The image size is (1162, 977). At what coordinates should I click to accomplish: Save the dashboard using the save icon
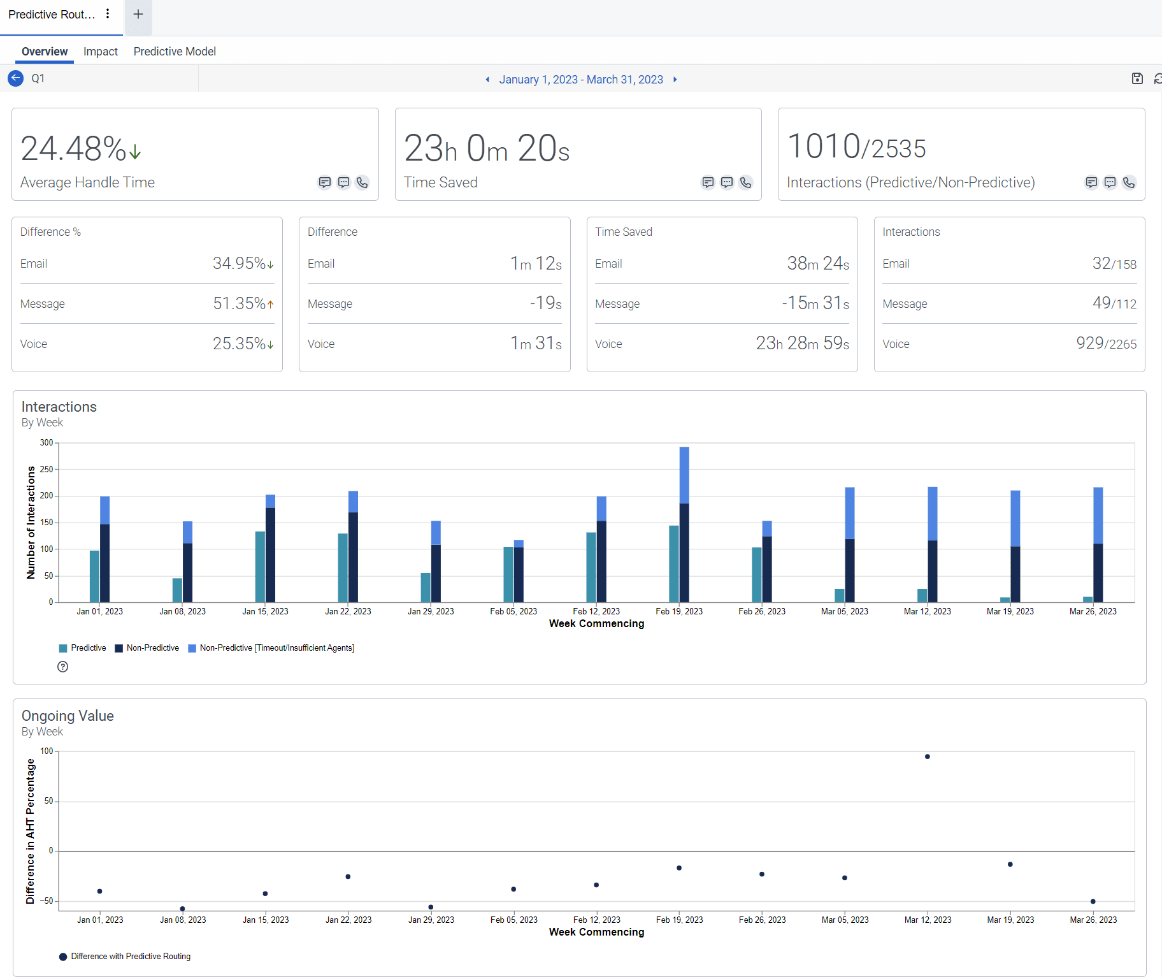coord(1137,78)
